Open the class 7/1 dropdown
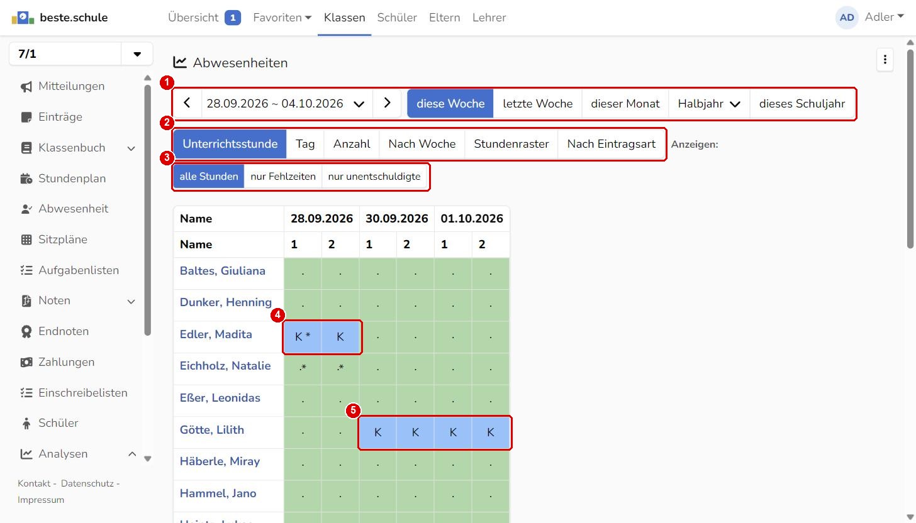Screen dimensions: 916x523 pyautogui.click(x=137, y=54)
